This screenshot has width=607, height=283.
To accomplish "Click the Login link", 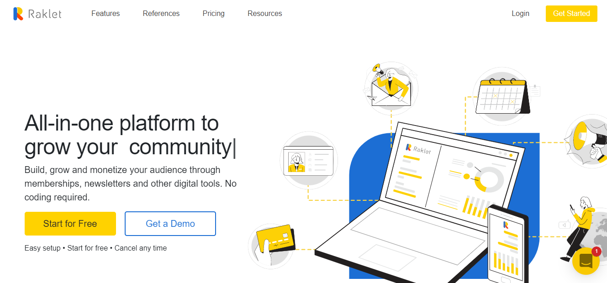I will click(x=520, y=14).
